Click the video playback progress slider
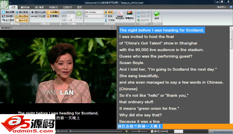Screen dimensions: 233x134 pos(96,131)
